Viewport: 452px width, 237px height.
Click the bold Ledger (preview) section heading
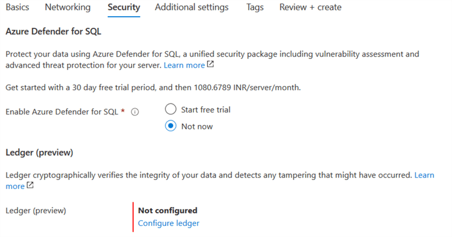coord(39,153)
